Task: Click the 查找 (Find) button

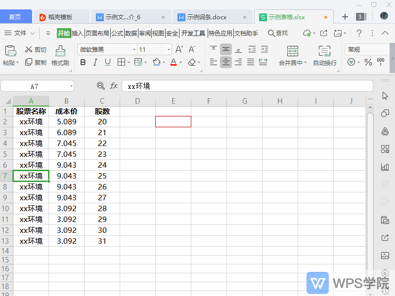Action: click(278, 33)
